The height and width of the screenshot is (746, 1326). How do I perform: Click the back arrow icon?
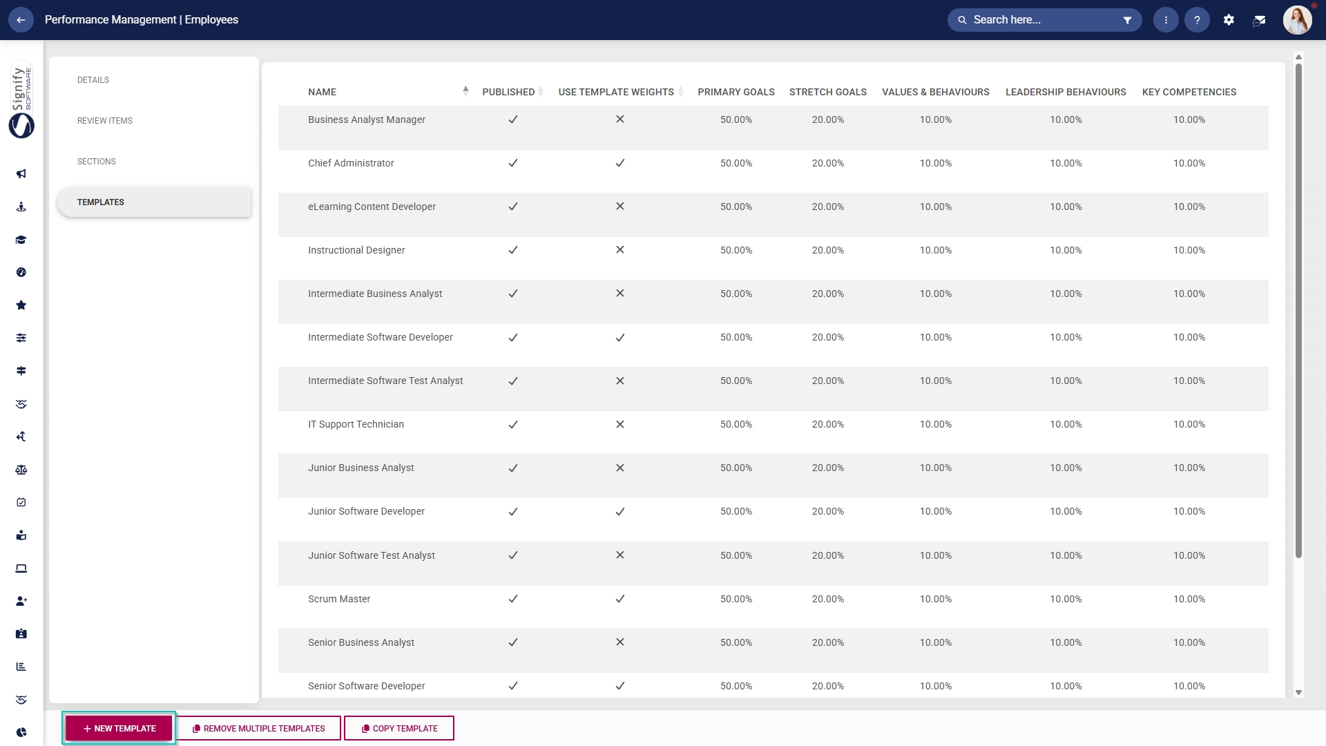(x=21, y=20)
